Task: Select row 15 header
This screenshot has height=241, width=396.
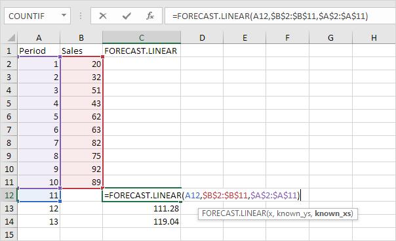Action: 9,234
